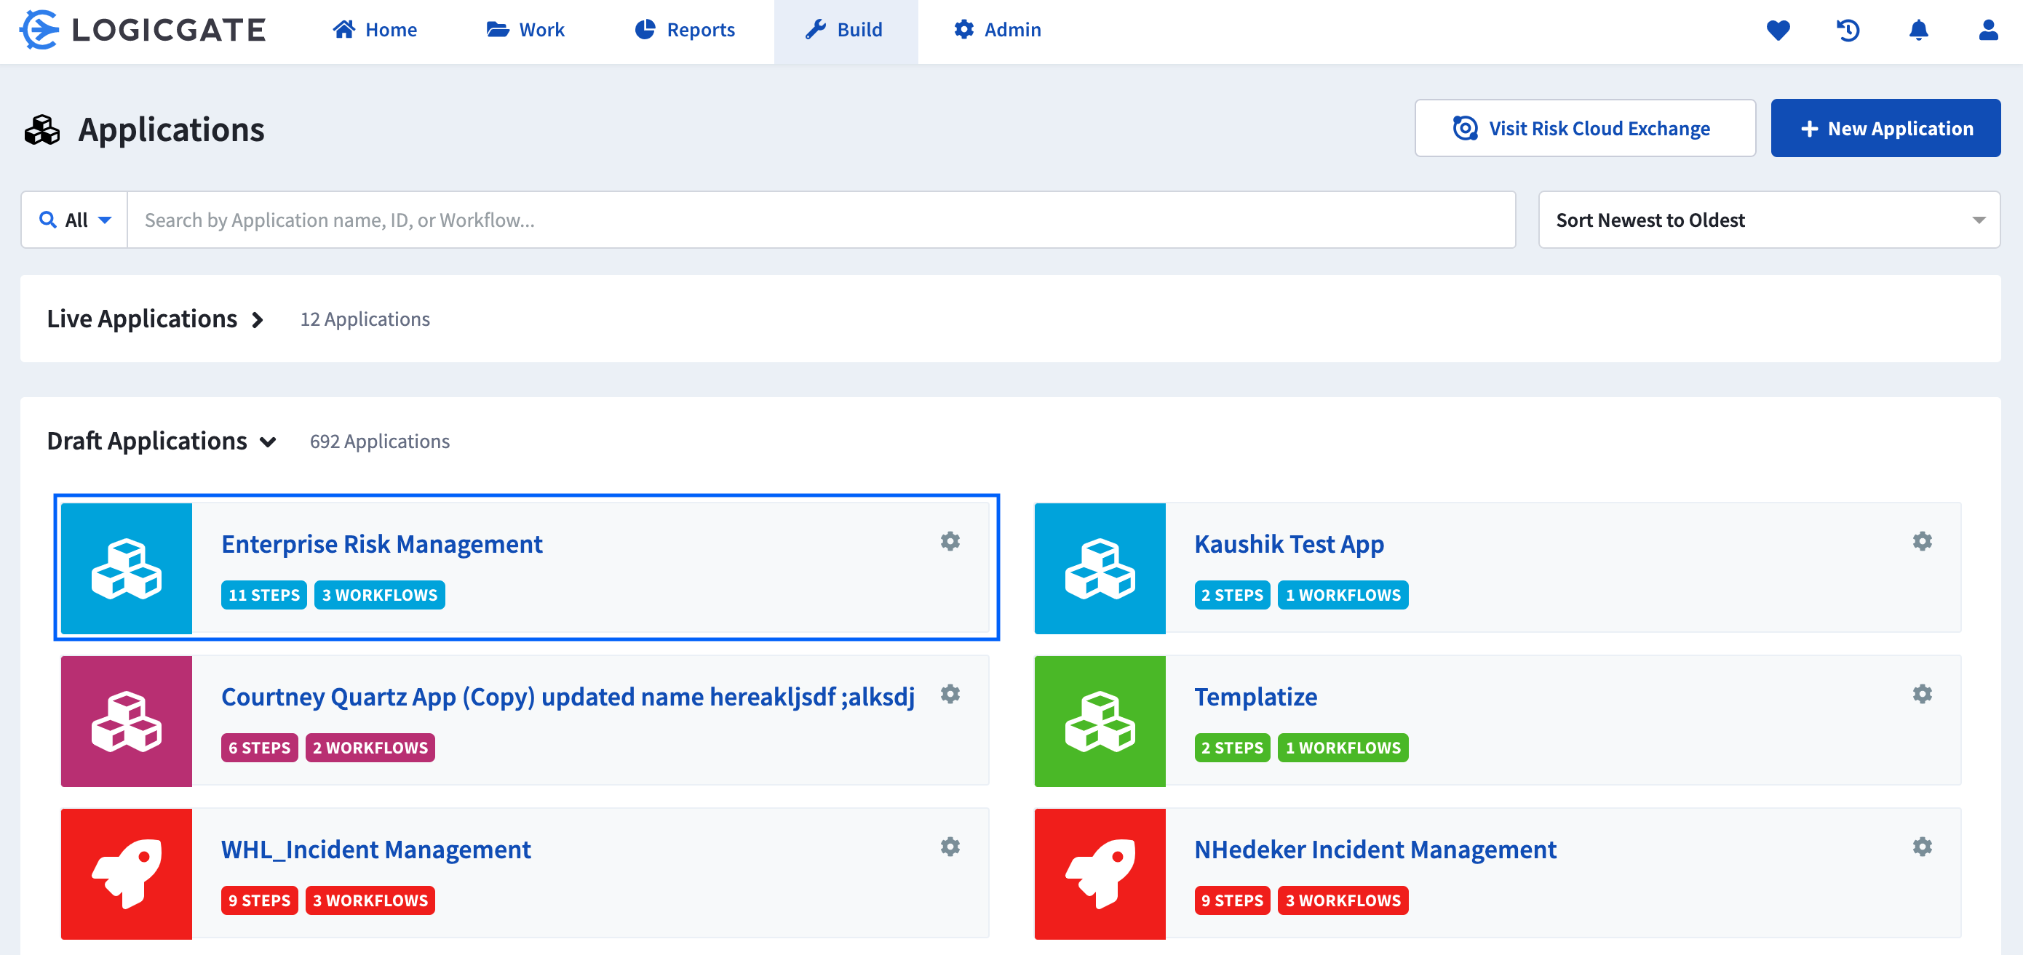Click Templatize 1 WORKFLOWS badge
Screen dimensions: 2023x955
click(1342, 748)
